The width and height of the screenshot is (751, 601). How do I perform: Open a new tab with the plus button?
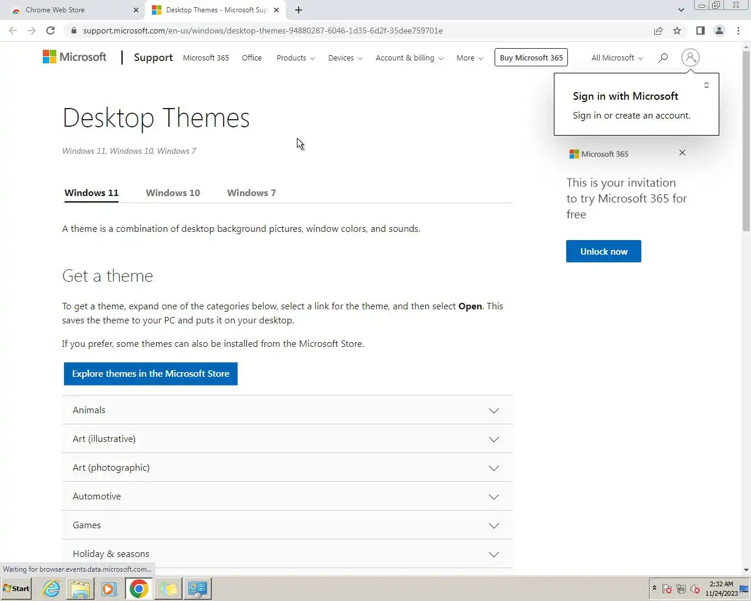[299, 10]
